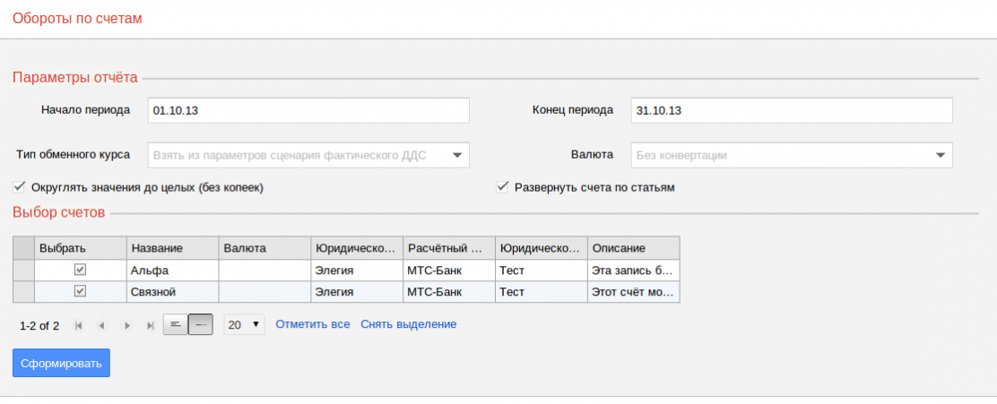Untick the Связной account checkbox

80,292
